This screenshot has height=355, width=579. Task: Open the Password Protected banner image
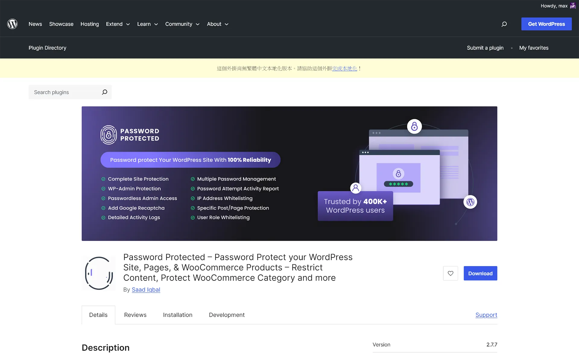point(289,173)
